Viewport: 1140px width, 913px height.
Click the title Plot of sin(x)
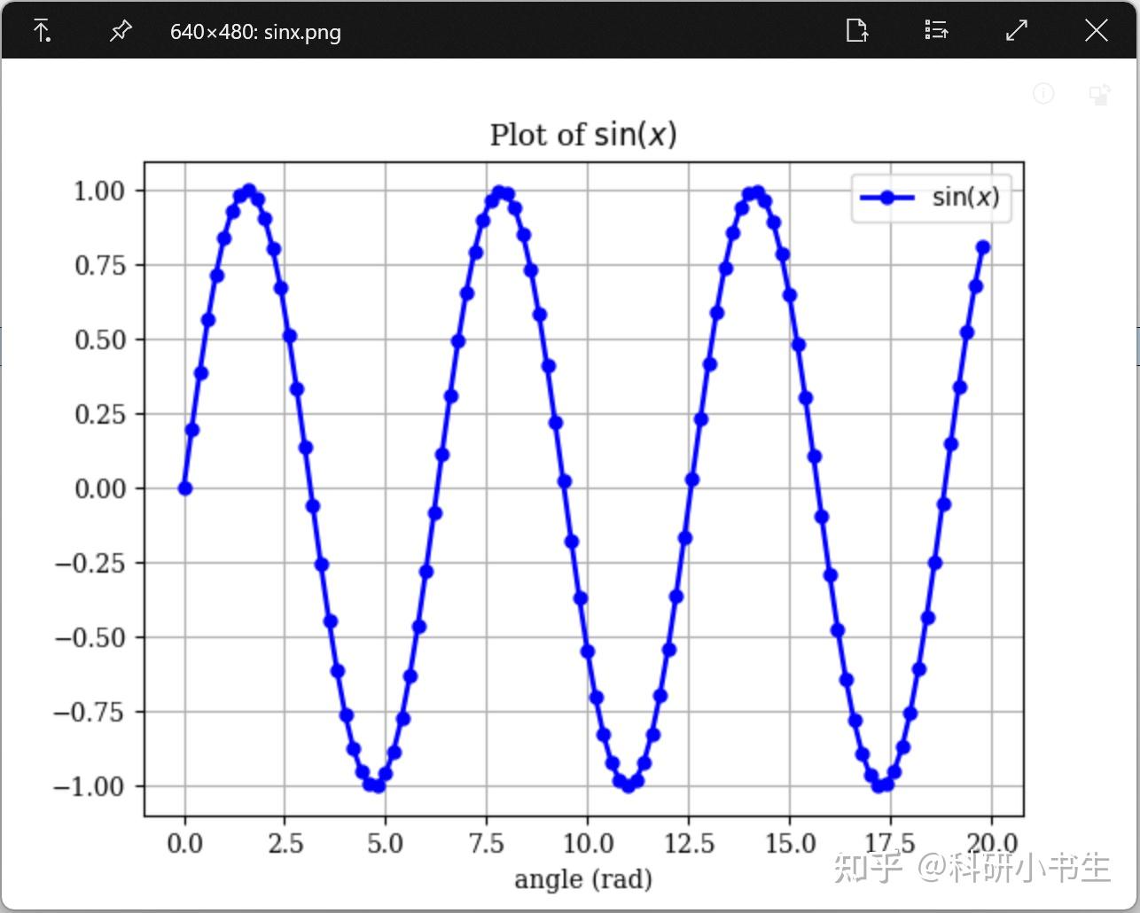point(583,135)
